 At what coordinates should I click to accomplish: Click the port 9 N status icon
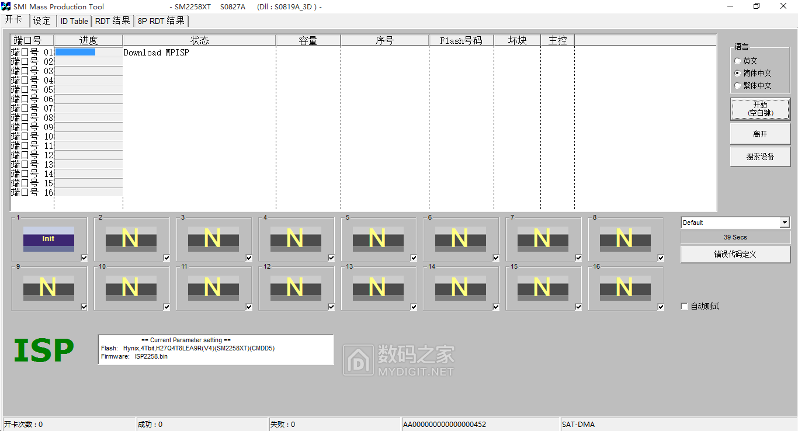48,288
